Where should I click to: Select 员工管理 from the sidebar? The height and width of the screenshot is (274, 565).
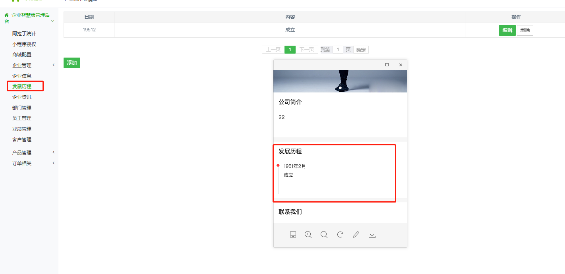tap(22, 118)
